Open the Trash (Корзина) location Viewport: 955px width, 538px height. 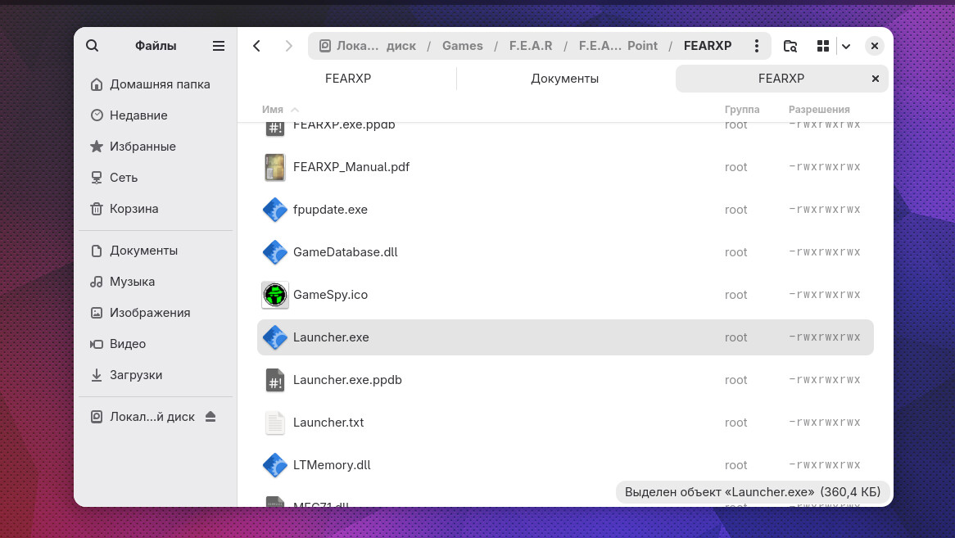(x=134, y=209)
